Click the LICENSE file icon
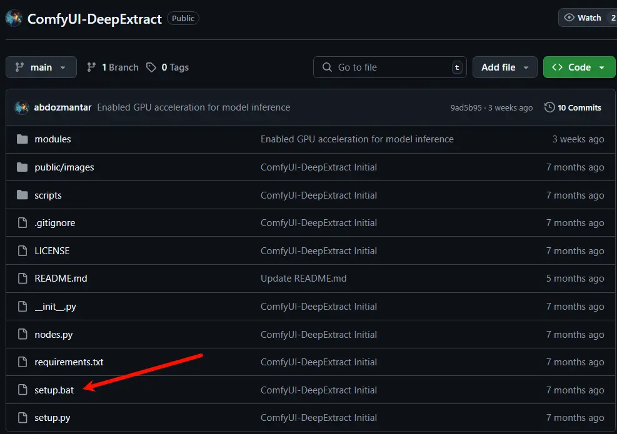 [23, 251]
